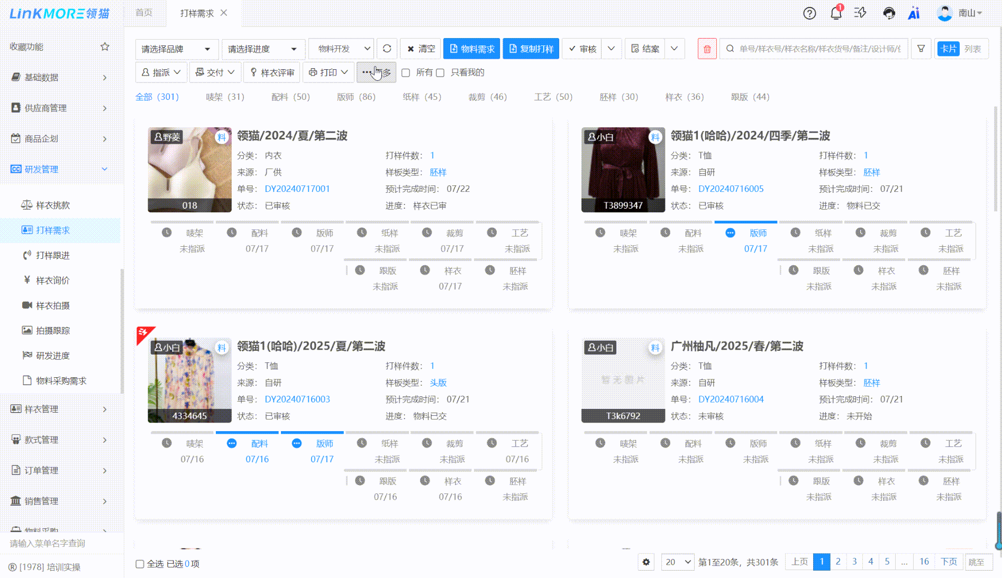Switch to the 版师 (86) tab
The width and height of the screenshot is (1002, 578).
(x=356, y=97)
